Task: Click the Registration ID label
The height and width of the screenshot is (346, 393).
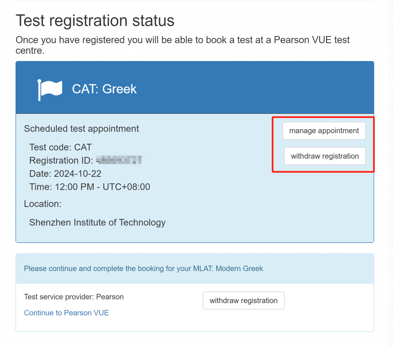Action: (59, 160)
